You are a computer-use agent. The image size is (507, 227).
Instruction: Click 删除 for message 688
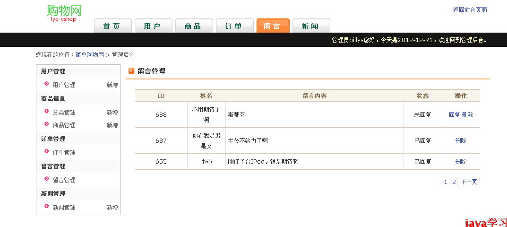click(x=468, y=114)
